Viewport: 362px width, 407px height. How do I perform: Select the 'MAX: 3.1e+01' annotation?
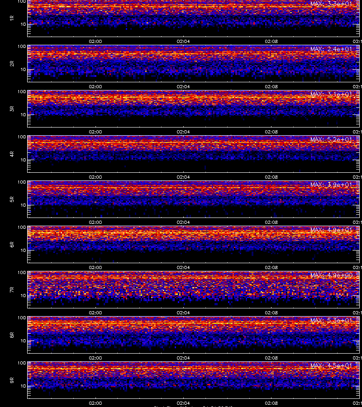pos(331,94)
